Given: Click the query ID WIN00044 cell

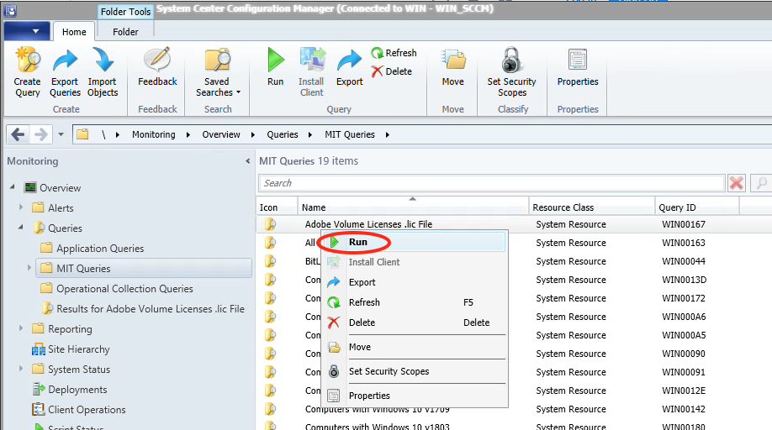Looking at the screenshot, I should click(684, 261).
